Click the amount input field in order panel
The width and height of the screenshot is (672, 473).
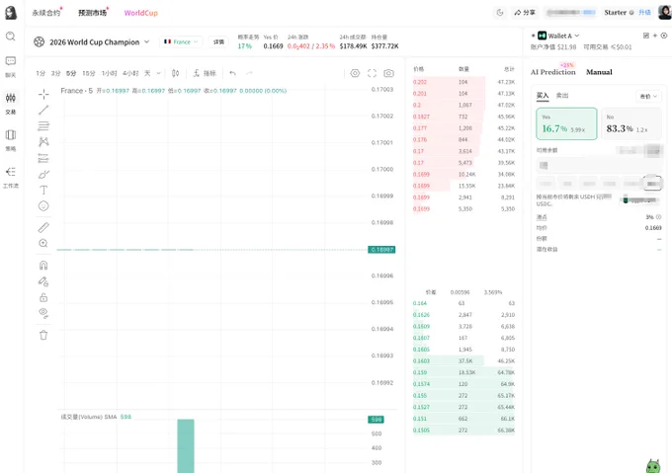coord(599,165)
